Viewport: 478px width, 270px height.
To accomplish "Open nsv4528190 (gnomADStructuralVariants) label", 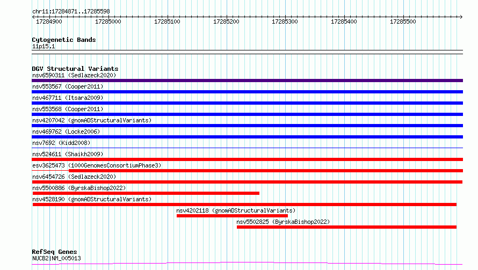I will click(92, 199).
